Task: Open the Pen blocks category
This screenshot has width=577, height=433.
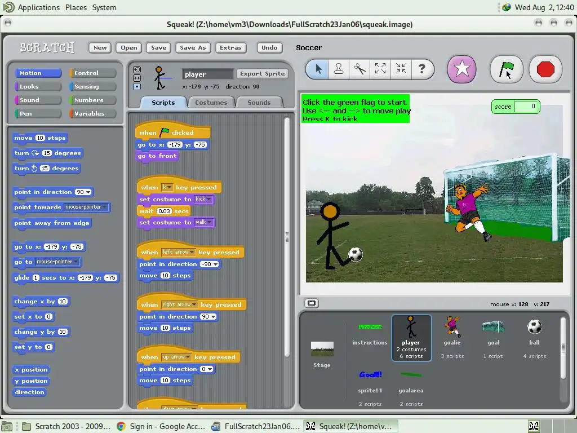Action: coord(38,113)
